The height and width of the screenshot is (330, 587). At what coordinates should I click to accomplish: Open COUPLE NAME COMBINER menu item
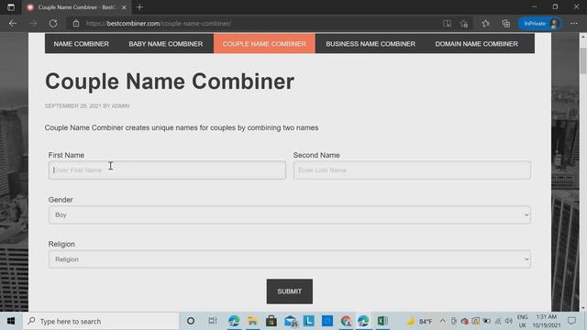(264, 44)
